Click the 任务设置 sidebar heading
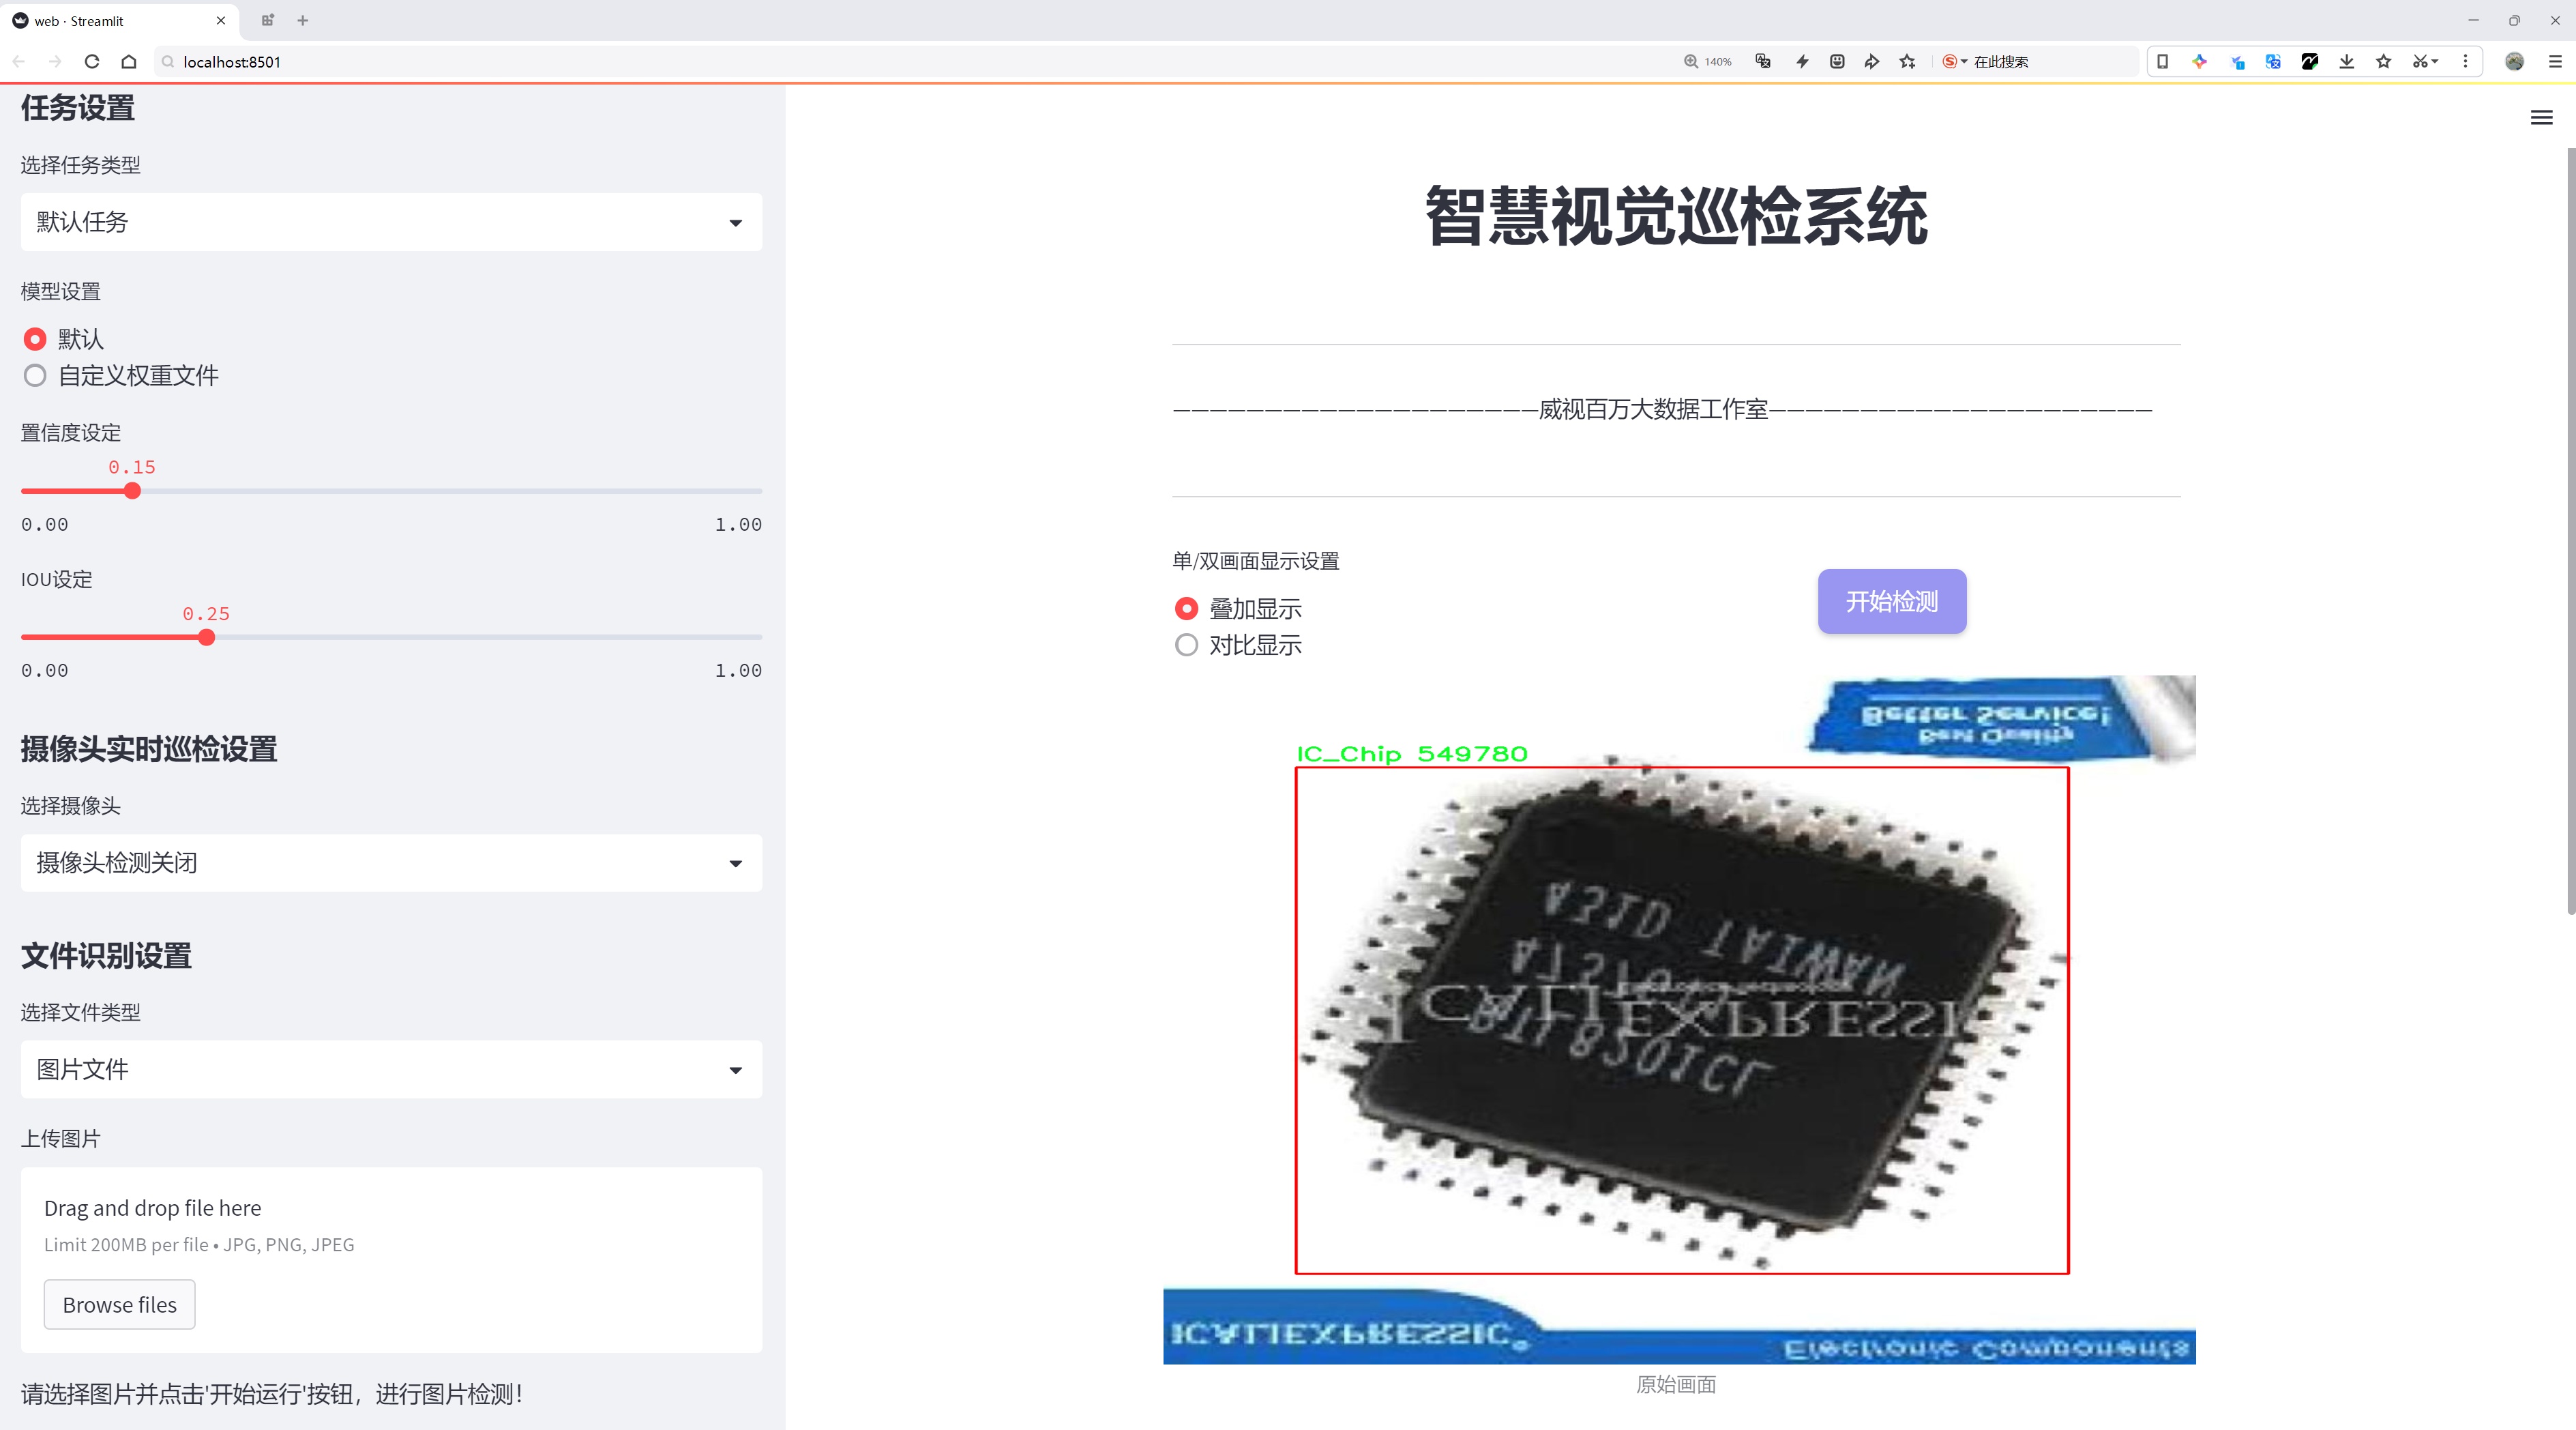Viewport: 2576px width, 1430px height. 78,108
